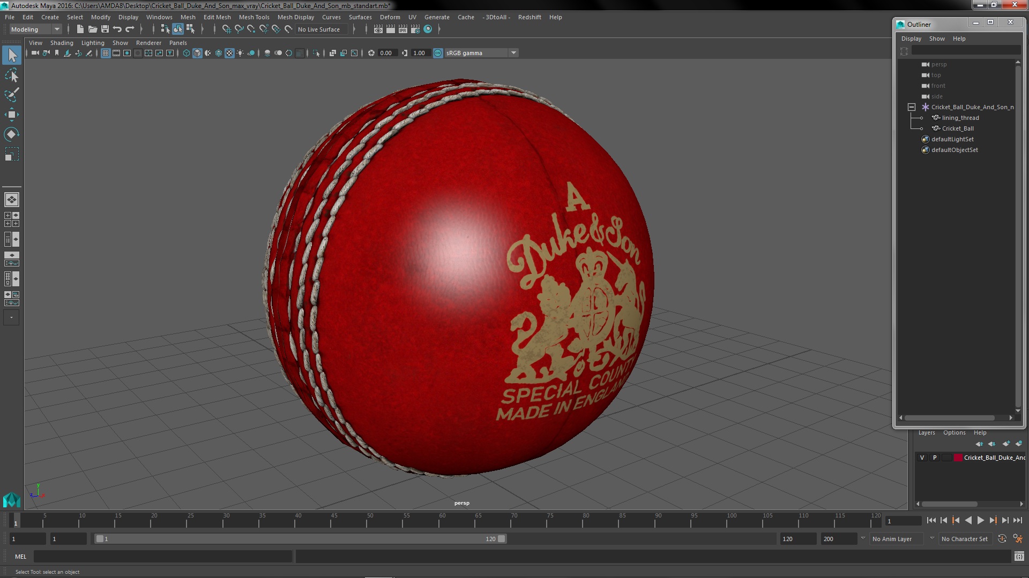1029x578 pixels.
Task: Toggle viewport grid display
Action: (x=106, y=53)
